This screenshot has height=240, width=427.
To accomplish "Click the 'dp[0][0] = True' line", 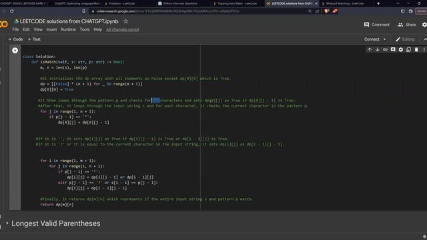I will point(57,89).
